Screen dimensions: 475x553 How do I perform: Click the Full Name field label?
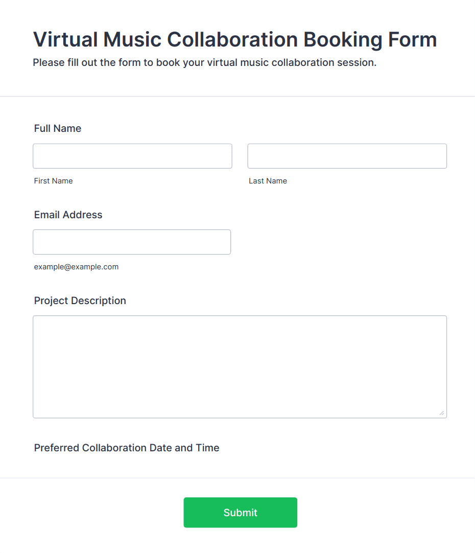click(x=58, y=128)
